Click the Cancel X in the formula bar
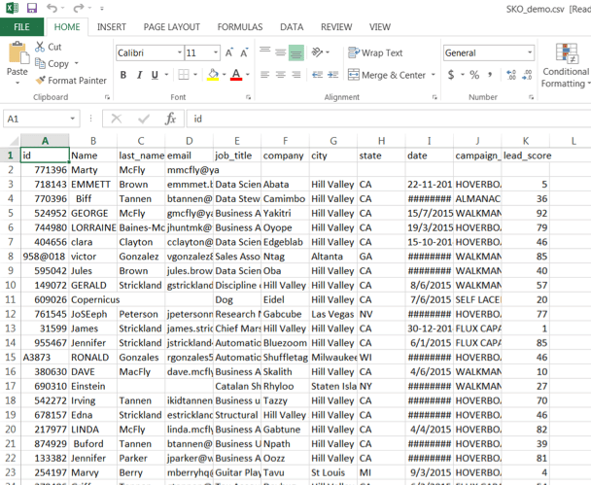Viewport: 591px width, 485px height. point(117,120)
